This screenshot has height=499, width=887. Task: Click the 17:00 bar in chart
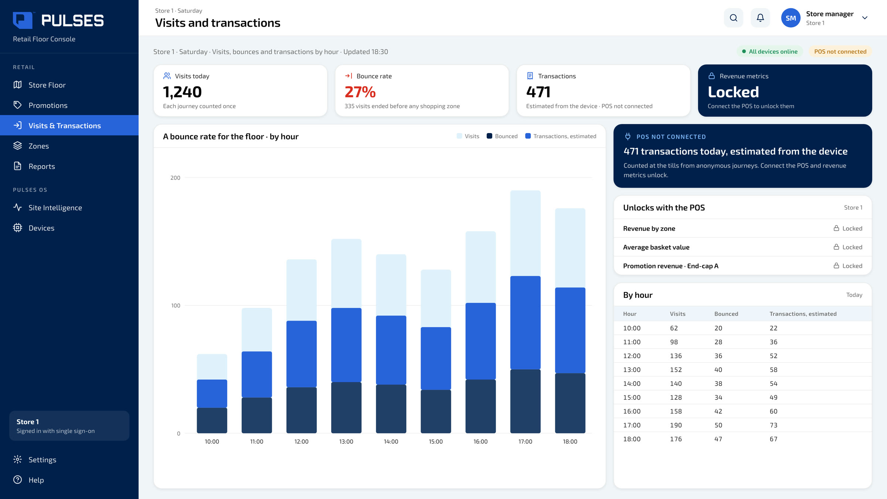click(525, 312)
